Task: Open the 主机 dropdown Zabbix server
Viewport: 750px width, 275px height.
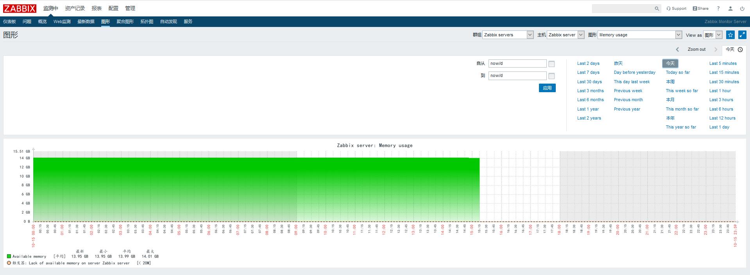Action: click(566, 35)
